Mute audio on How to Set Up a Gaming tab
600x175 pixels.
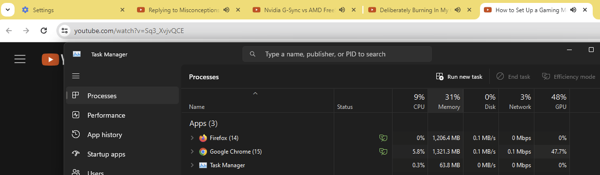573,10
